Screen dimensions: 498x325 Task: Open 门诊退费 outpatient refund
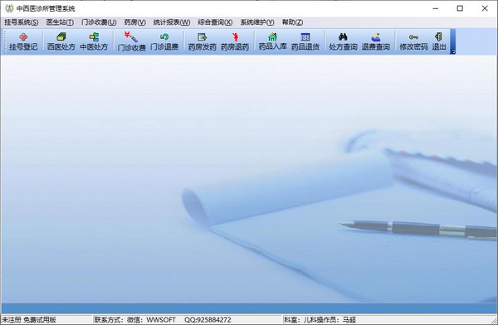164,42
